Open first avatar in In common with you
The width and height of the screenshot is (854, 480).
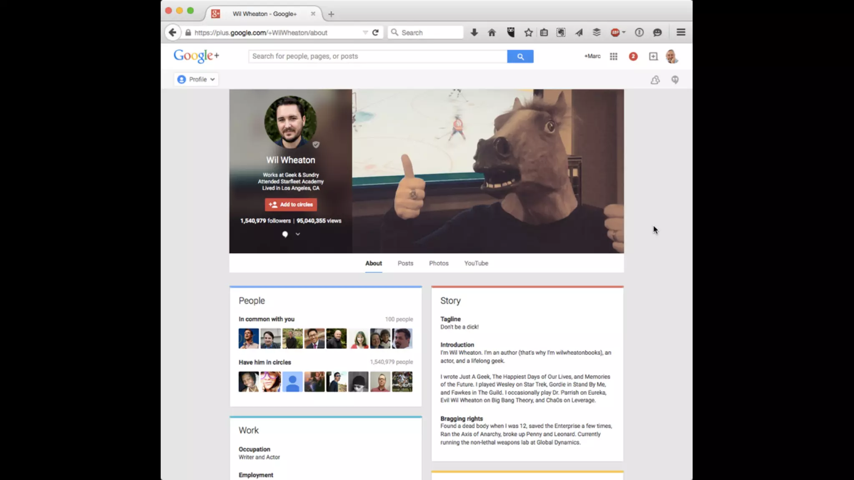[x=249, y=338]
